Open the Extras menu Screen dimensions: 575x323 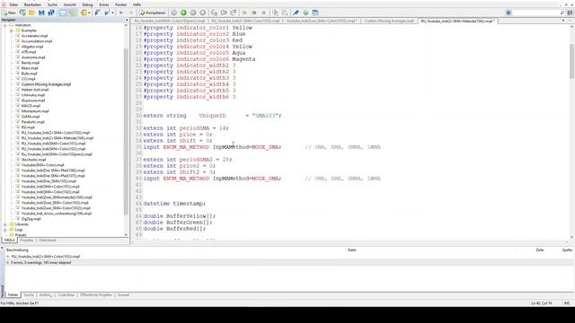pos(104,4)
